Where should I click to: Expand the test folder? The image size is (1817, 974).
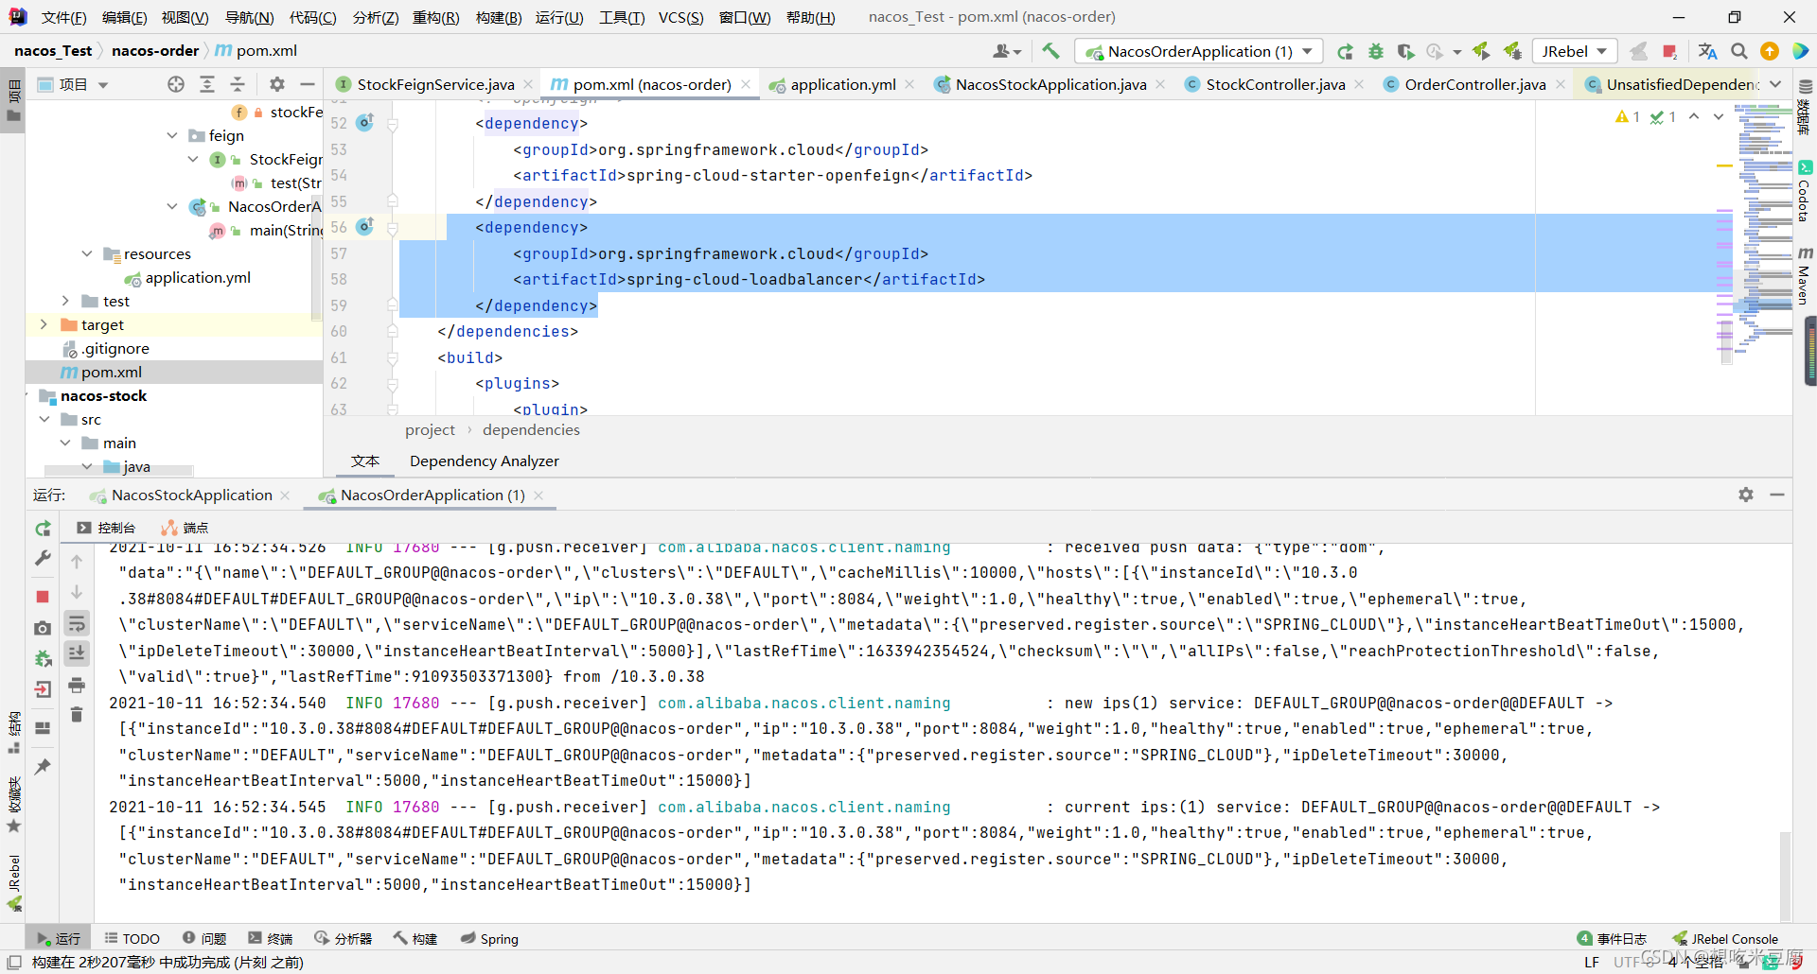coord(65,301)
